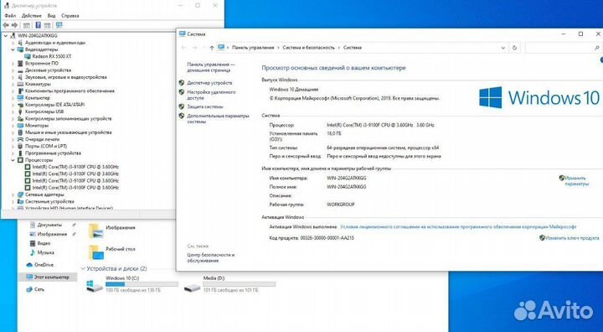The width and height of the screenshot is (603, 332).
Task: Open the Диспетчер устройств sidebar link
Action: pyautogui.click(x=209, y=83)
